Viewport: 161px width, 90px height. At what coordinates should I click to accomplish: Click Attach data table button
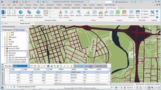[145, 14]
